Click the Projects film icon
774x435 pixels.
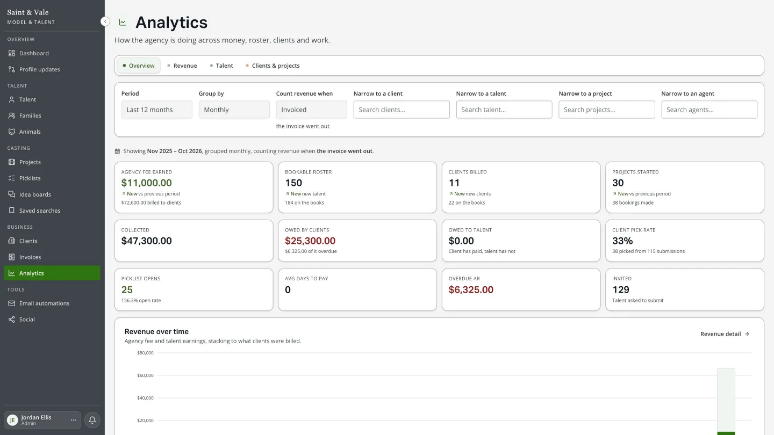pos(12,162)
